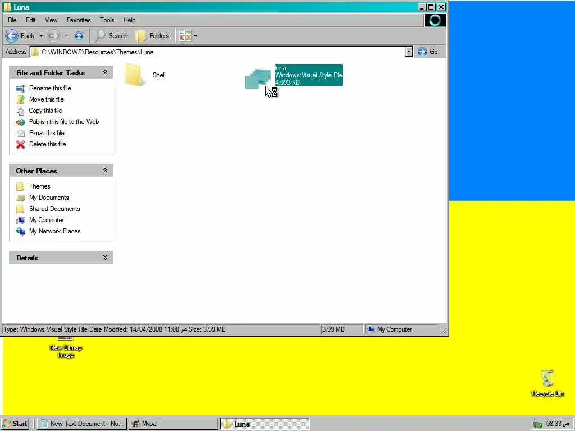Click E-mail this file
Image resolution: width=575 pixels, height=431 pixels.
[x=47, y=133]
